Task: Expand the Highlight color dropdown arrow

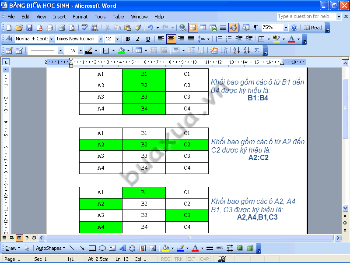Action: point(283,39)
